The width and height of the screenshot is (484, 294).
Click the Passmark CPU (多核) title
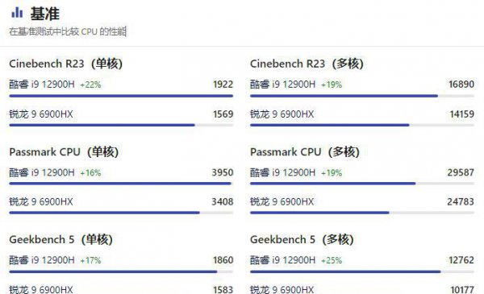pos(305,152)
